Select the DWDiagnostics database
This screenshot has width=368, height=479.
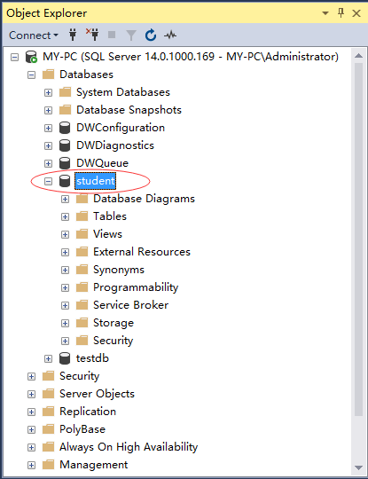click(x=115, y=145)
